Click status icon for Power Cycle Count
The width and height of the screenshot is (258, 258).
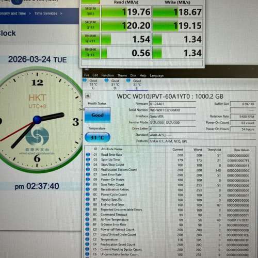[x=88, y=195]
